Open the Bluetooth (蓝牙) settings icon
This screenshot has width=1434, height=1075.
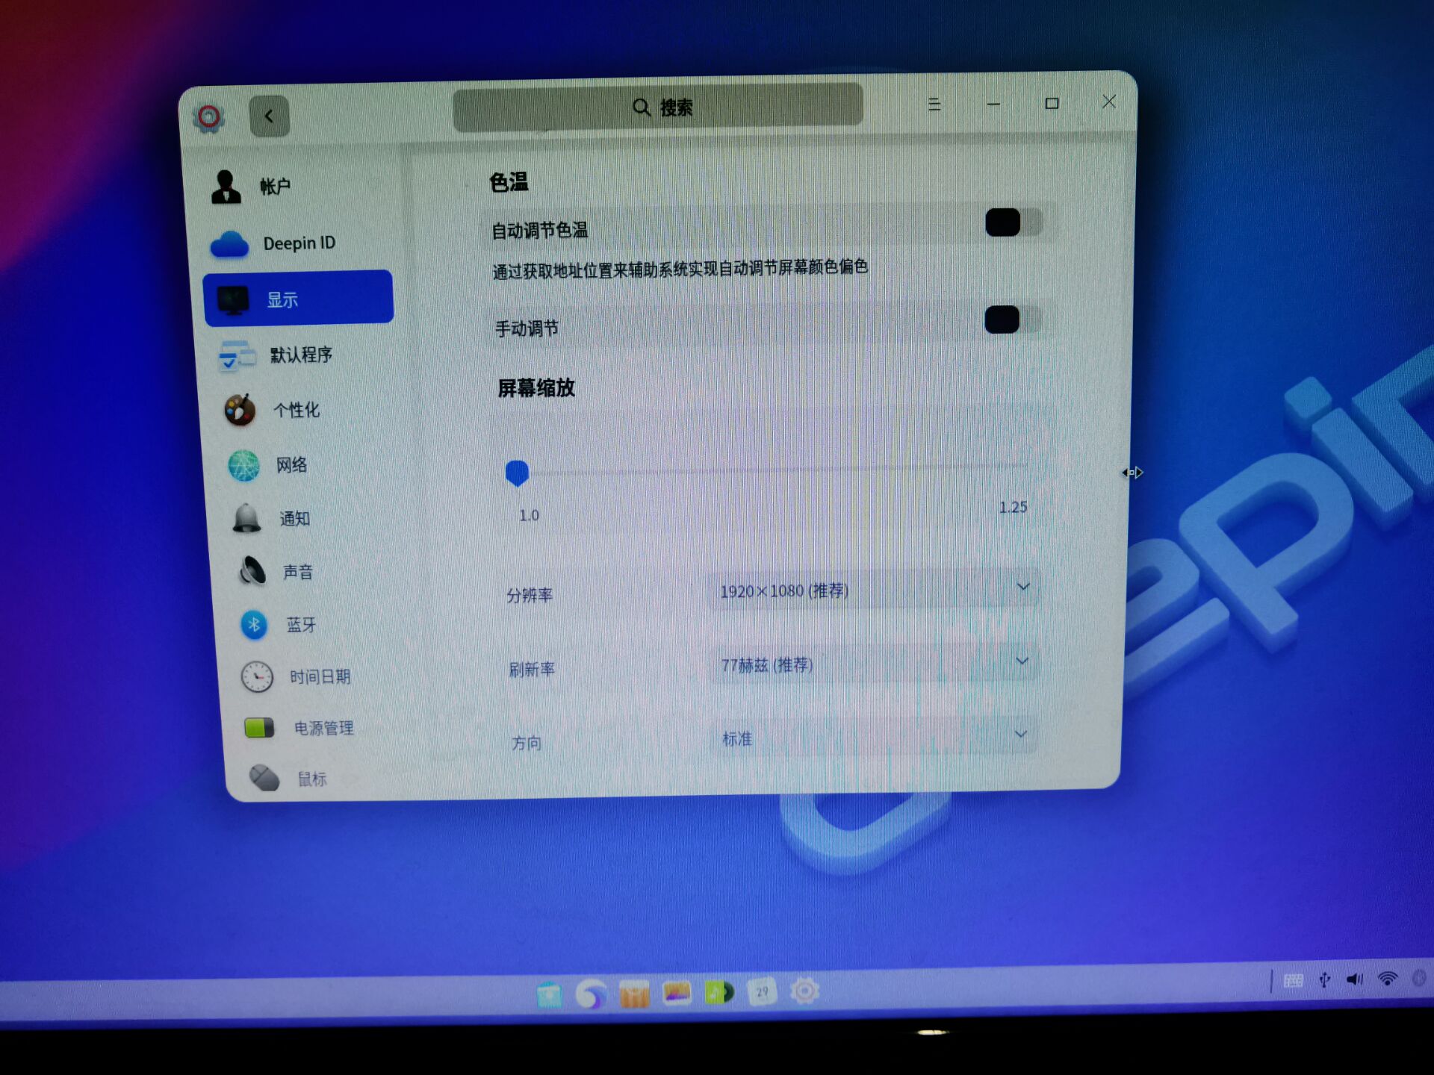coord(254,625)
